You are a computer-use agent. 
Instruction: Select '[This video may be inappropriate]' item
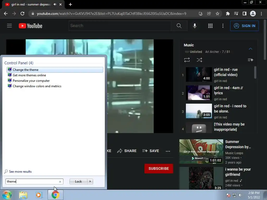[x=219, y=127]
